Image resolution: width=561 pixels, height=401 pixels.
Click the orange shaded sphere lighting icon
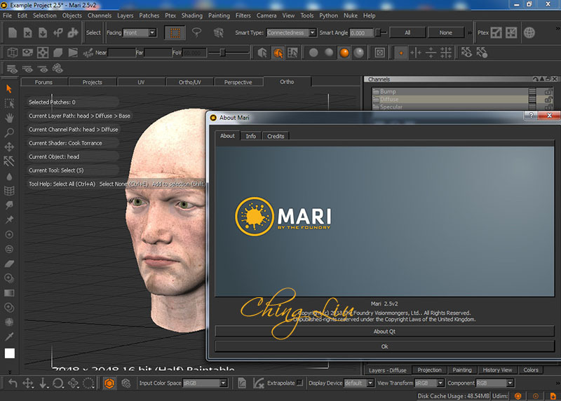click(344, 53)
